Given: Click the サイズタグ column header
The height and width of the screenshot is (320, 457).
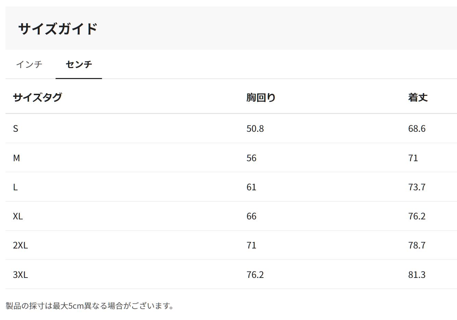Looking at the screenshot, I should pos(37,98).
